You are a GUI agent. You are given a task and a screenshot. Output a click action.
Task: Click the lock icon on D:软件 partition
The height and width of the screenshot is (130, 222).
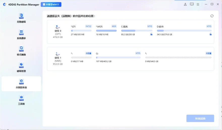[210, 34]
